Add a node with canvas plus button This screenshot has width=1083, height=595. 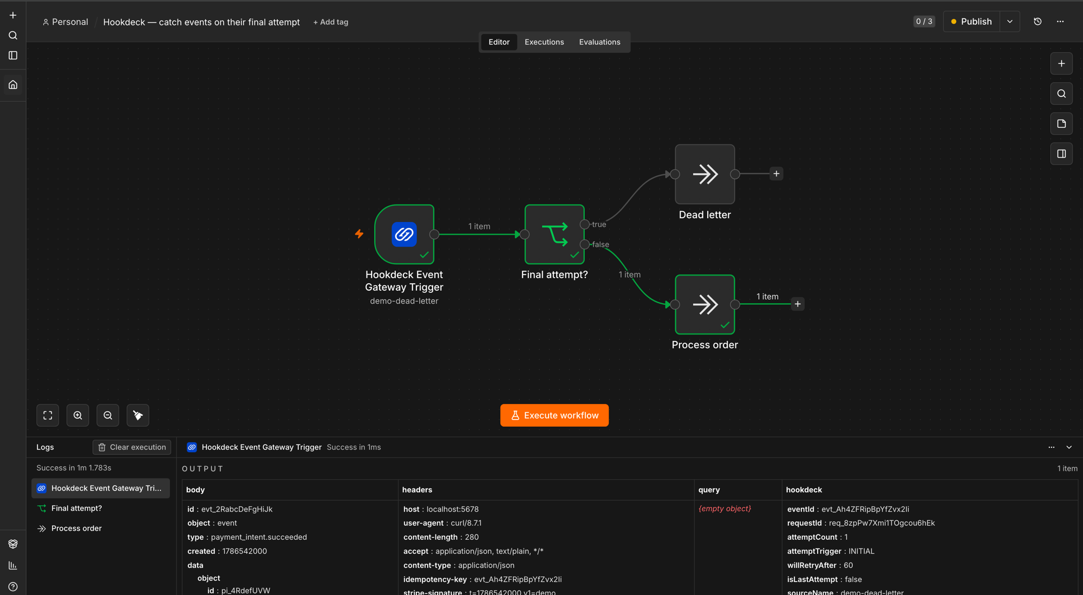coord(1061,63)
